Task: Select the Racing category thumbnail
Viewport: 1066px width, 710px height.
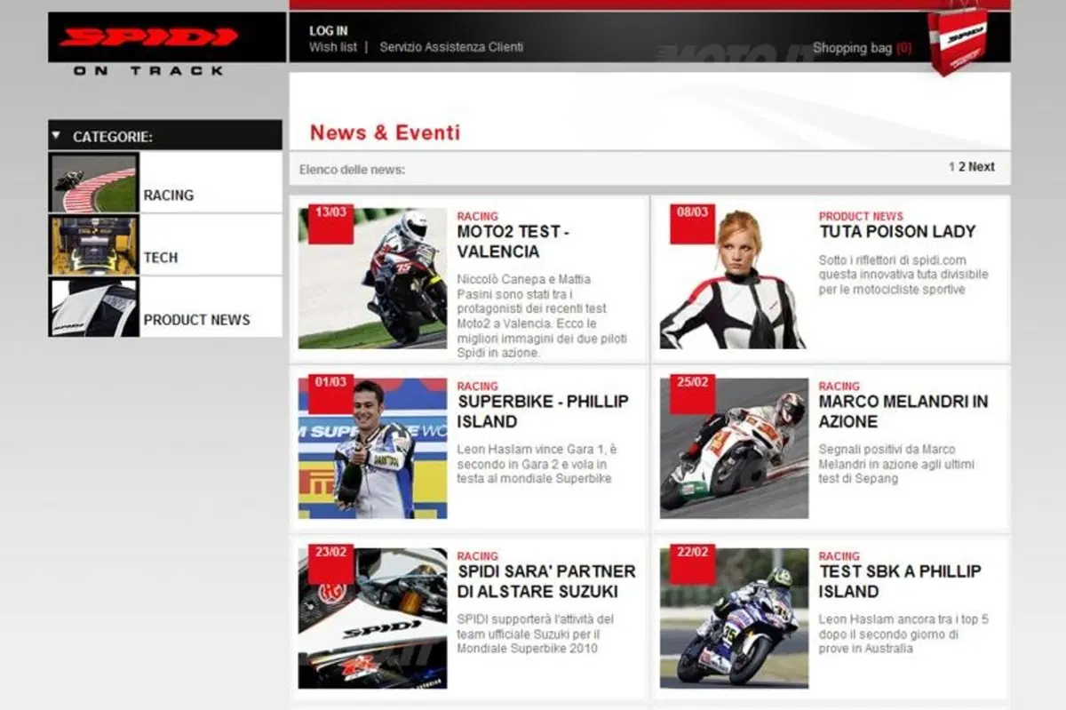Action: [x=94, y=183]
